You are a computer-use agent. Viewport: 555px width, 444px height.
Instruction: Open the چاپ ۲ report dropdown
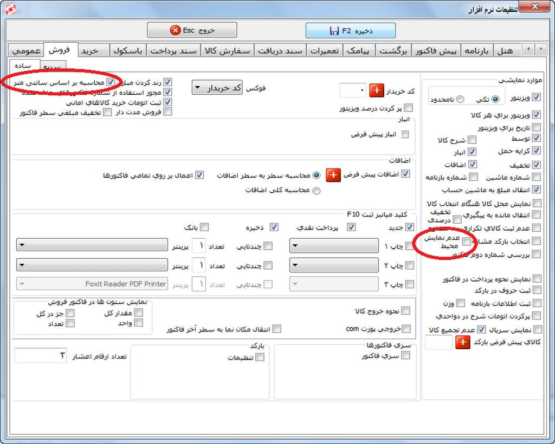[334, 265]
